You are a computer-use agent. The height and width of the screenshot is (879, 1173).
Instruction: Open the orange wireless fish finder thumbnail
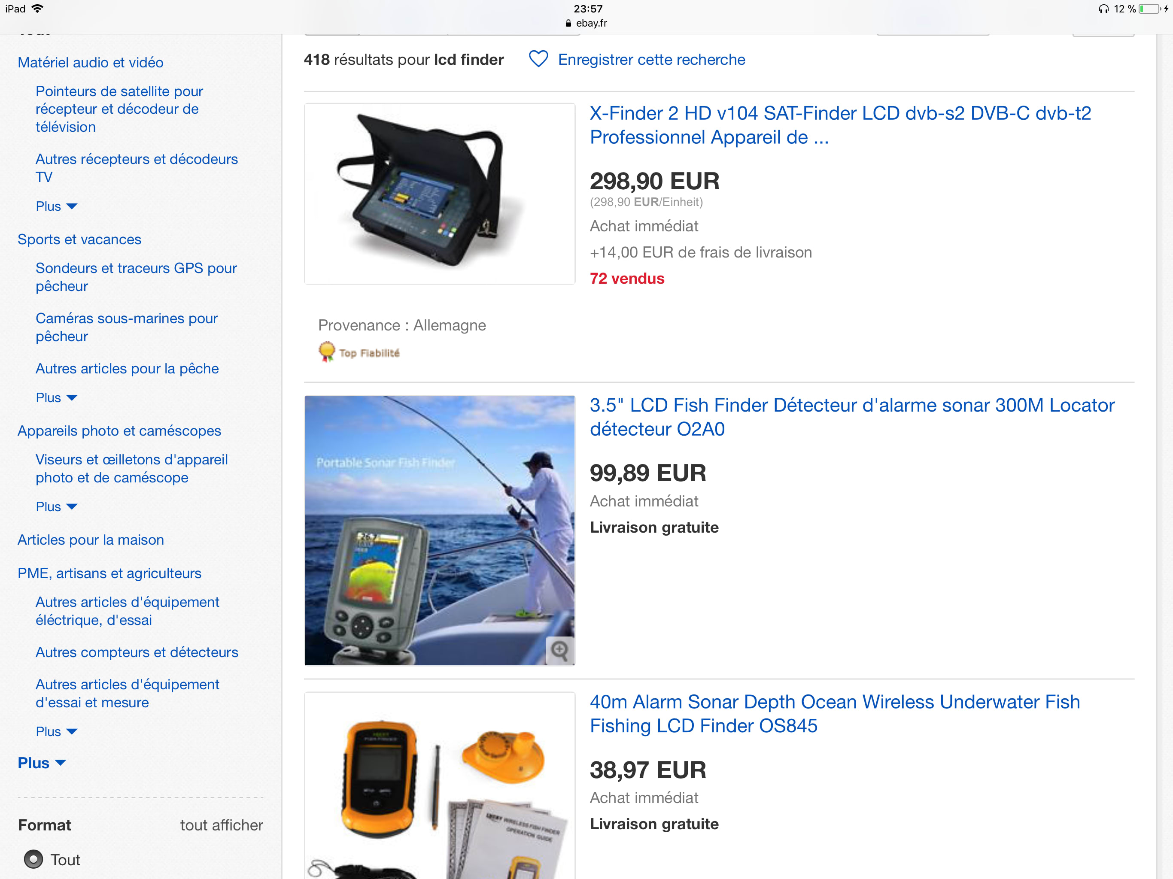[440, 786]
